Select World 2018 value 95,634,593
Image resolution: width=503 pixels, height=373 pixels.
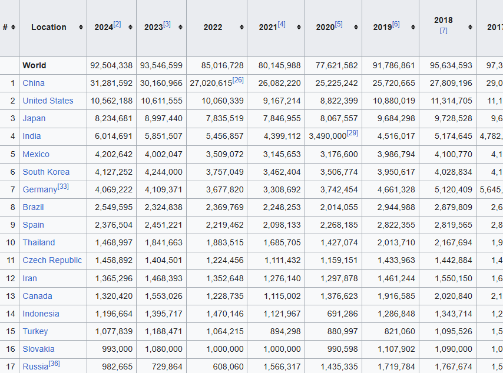tap(451, 66)
